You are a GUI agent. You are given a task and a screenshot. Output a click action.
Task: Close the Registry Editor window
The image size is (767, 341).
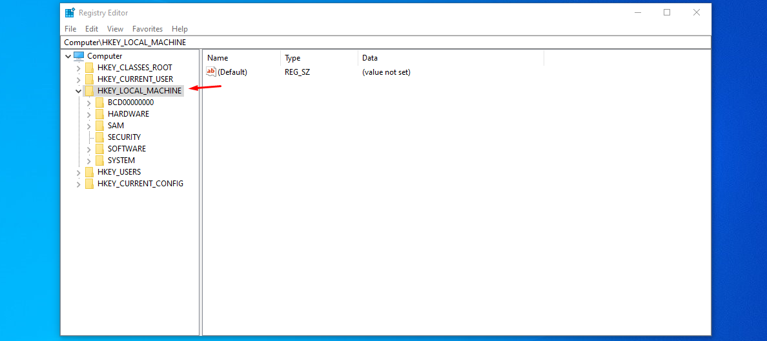[x=697, y=13]
